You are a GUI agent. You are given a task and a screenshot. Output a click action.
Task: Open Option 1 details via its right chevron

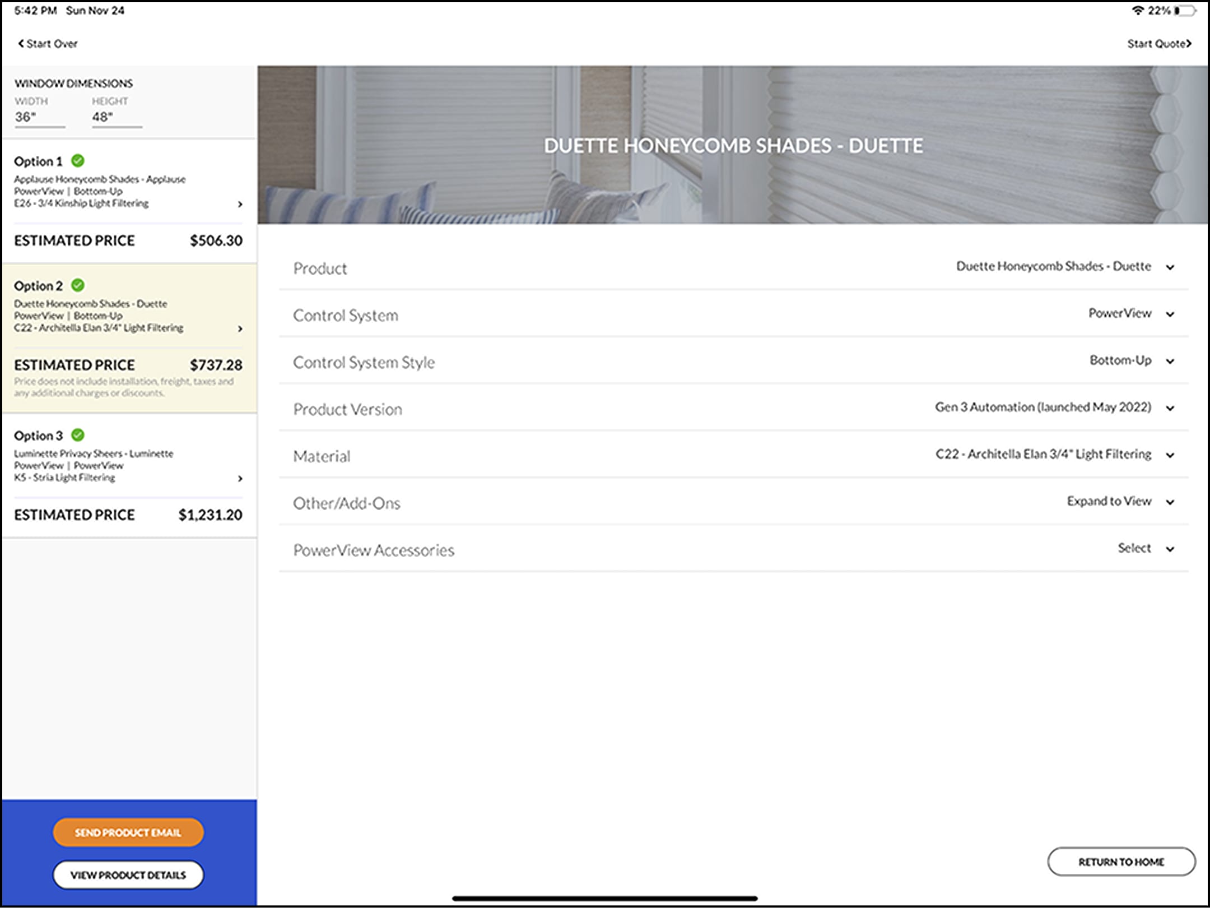point(240,204)
